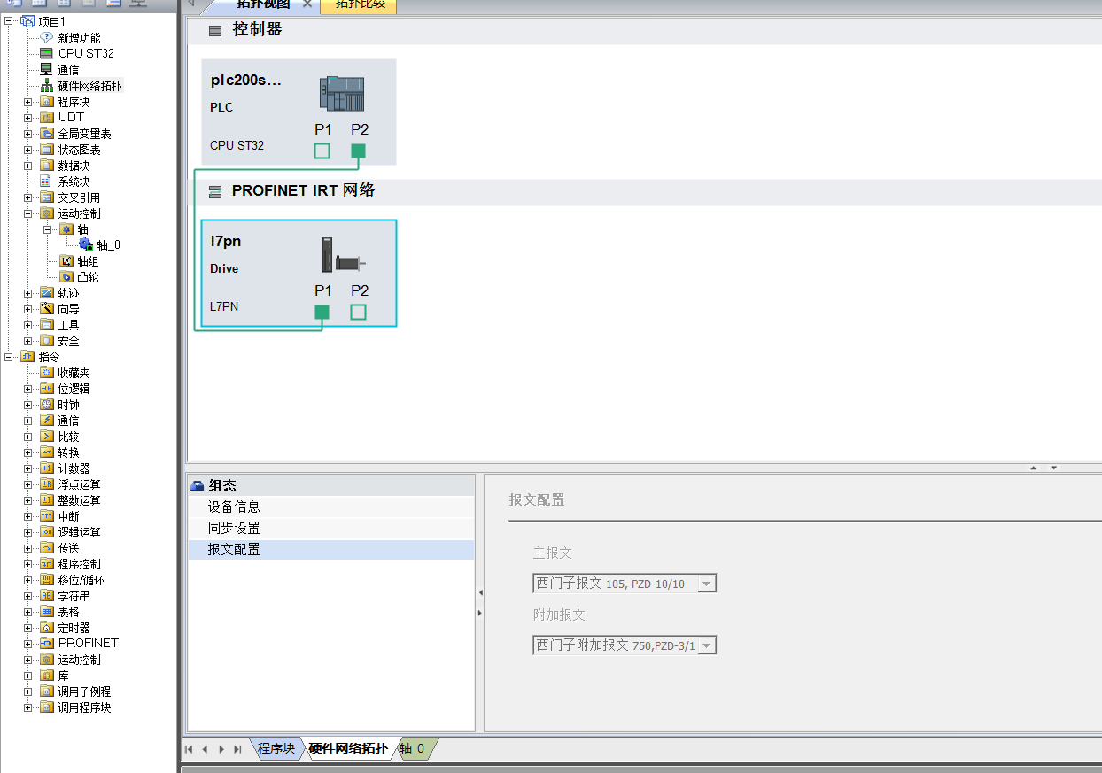Select the 安全 tree item
This screenshot has width=1102, height=773.
[68, 341]
